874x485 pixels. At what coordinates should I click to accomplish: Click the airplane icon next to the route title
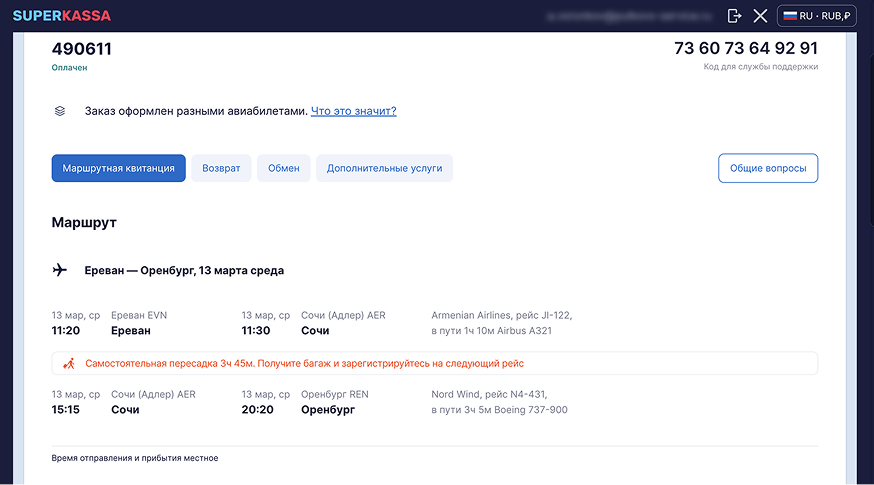click(x=60, y=270)
